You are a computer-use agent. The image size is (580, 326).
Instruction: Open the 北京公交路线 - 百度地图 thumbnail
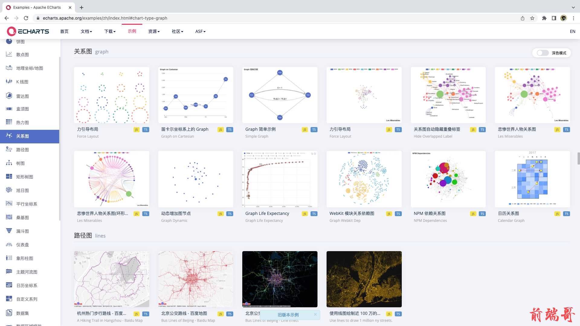(x=196, y=279)
